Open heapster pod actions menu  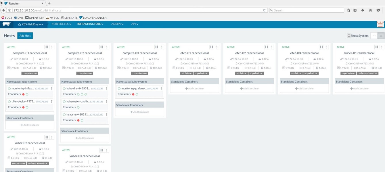[x=106, y=114]
